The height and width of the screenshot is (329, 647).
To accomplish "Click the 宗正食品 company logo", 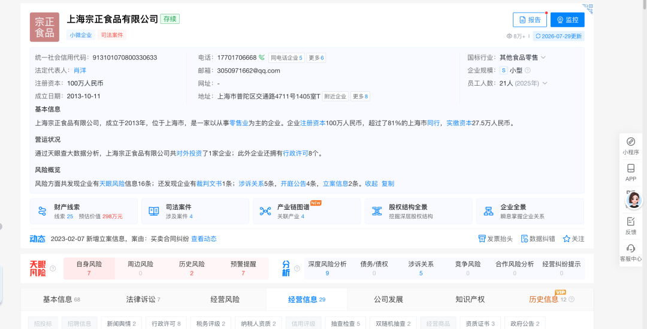I will coord(44,27).
